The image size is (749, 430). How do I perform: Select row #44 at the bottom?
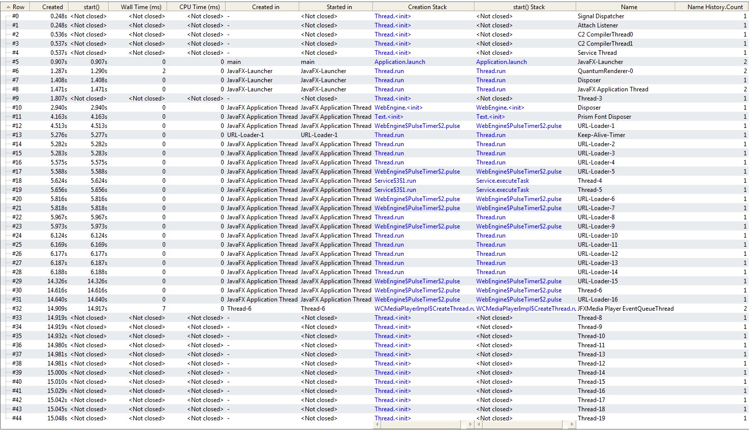click(x=17, y=418)
